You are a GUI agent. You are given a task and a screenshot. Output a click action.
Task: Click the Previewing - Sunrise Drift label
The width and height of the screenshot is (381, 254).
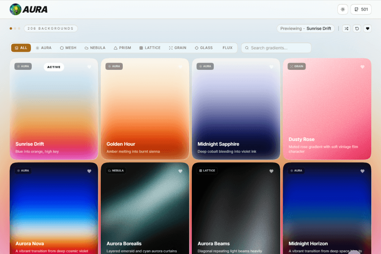(306, 28)
